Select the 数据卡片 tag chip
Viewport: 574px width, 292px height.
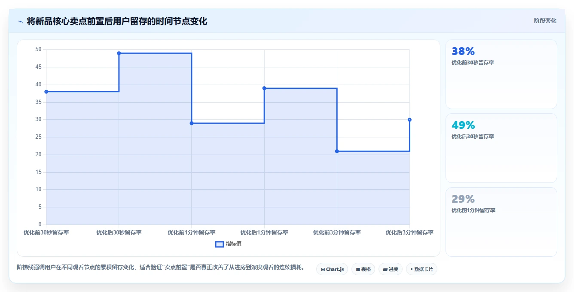(421, 269)
